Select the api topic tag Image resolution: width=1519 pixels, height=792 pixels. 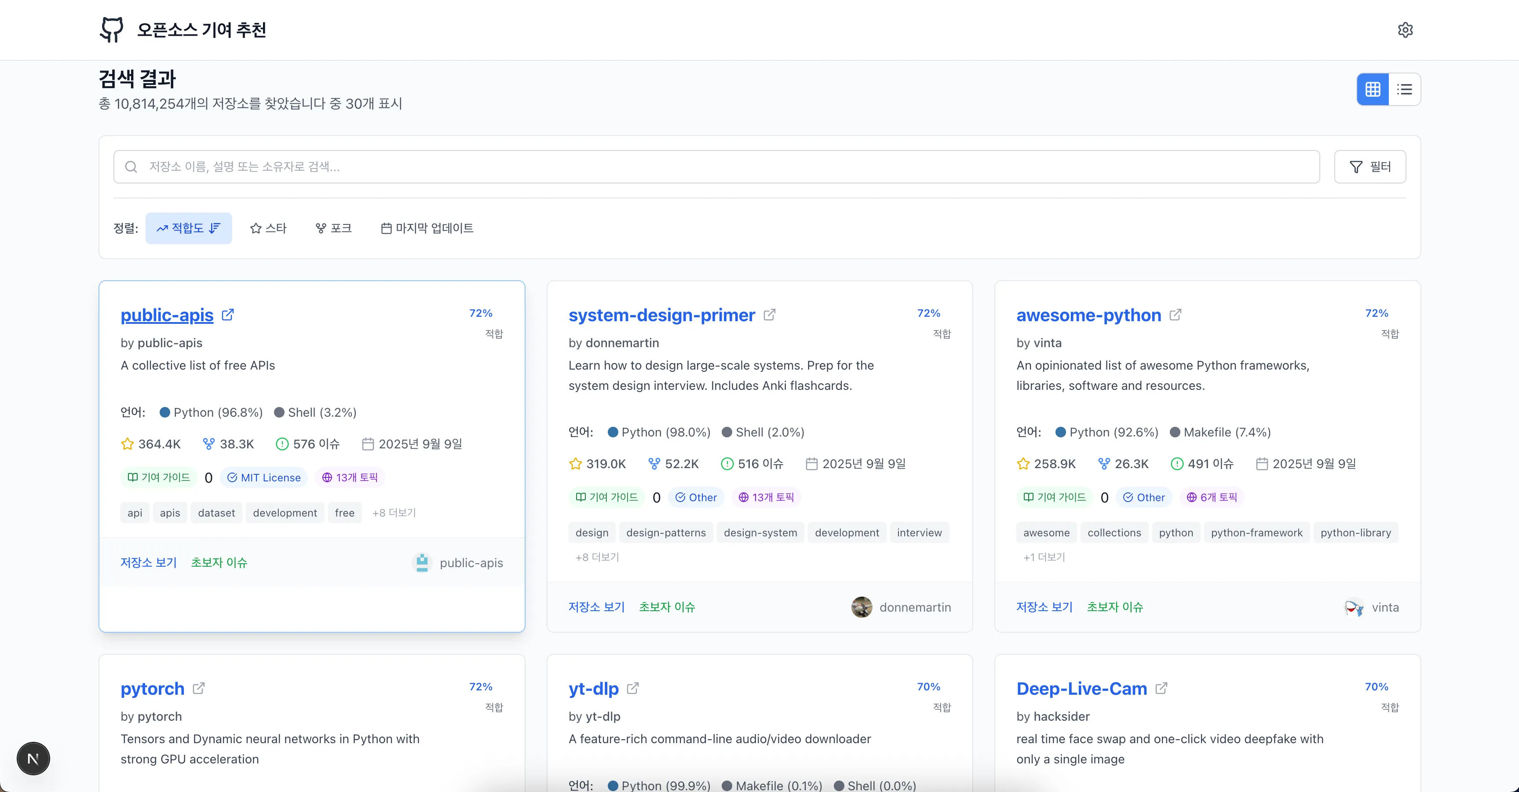tap(135, 513)
